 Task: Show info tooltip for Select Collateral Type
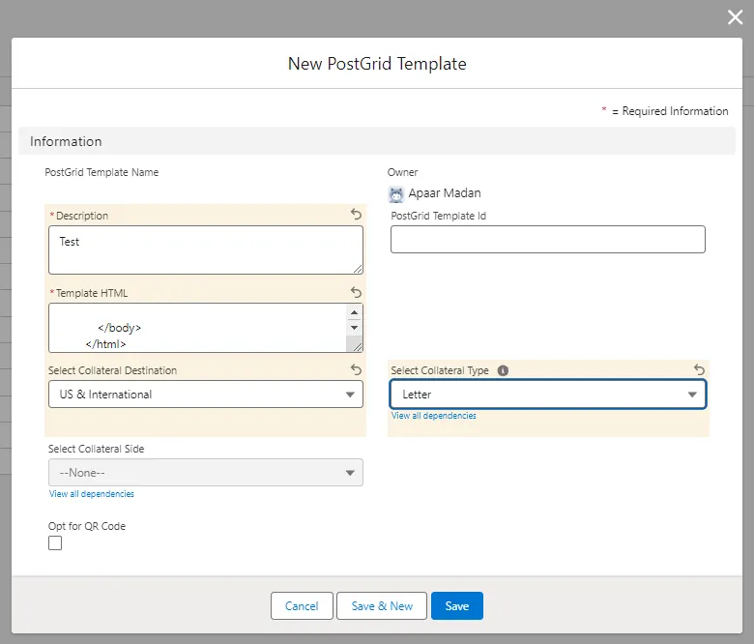(x=503, y=370)
